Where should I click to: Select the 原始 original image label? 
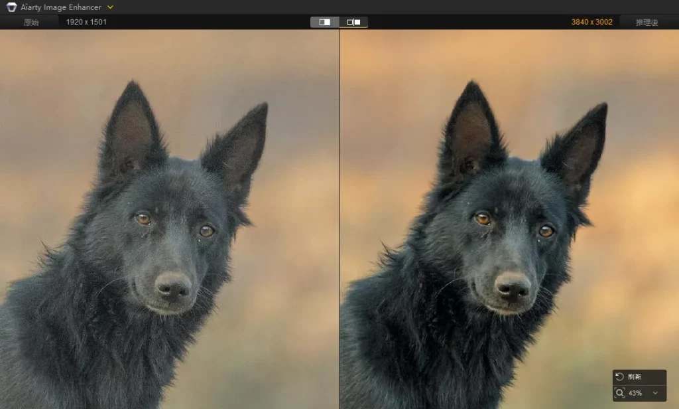(x=31, y=22)
